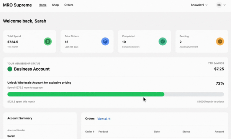Click the 72% progress percentage
Screen dimensions: 231x139
coord(220,83)
